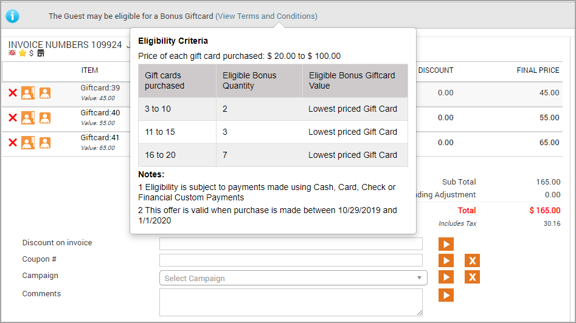Clear coupon with orange X button
This screenshot has height=323, width=576.
click(472, 260)
